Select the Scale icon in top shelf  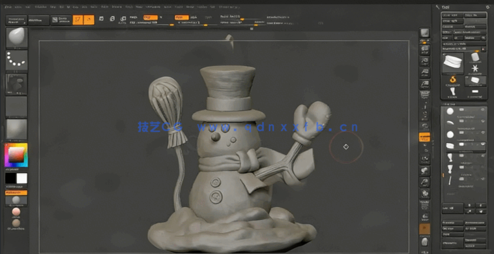[112, 19]
